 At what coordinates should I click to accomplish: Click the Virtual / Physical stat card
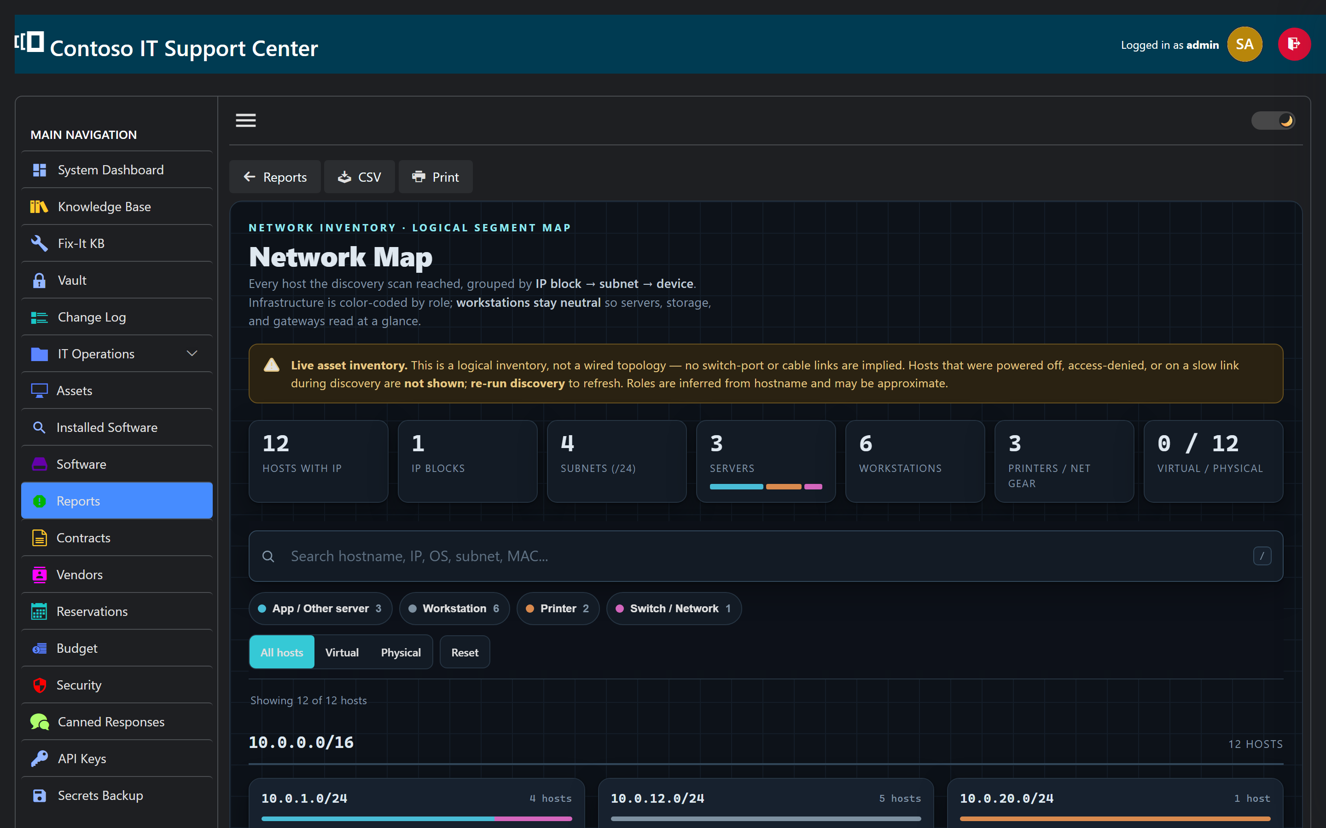(x=1213, y=461)
